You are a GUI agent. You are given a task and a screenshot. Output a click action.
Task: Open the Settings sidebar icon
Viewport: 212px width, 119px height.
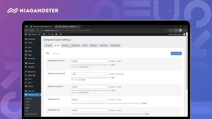pyautogui.click(x=26, y=86)
